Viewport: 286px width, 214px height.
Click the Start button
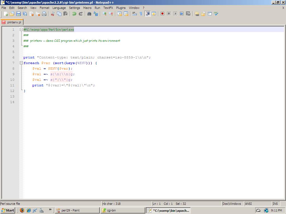click(x=8, y=210)
